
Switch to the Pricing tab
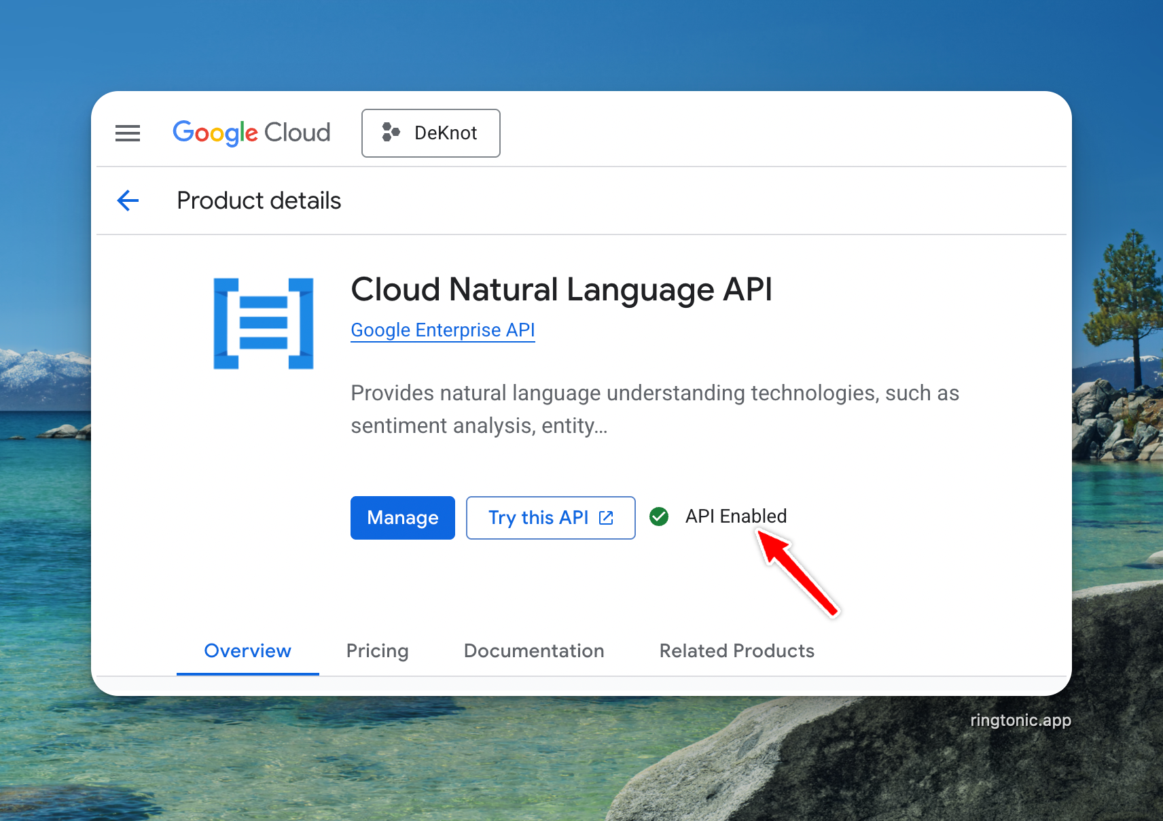(x=378, y=651)
